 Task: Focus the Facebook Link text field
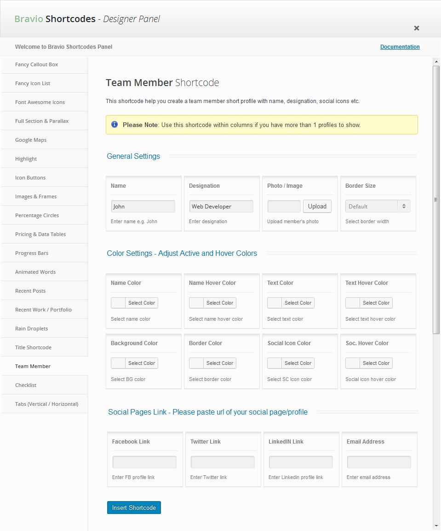(x=144, y=462)
